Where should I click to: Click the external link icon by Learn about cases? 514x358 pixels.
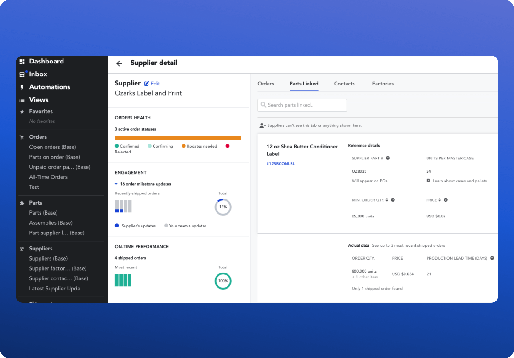point(428,181)
